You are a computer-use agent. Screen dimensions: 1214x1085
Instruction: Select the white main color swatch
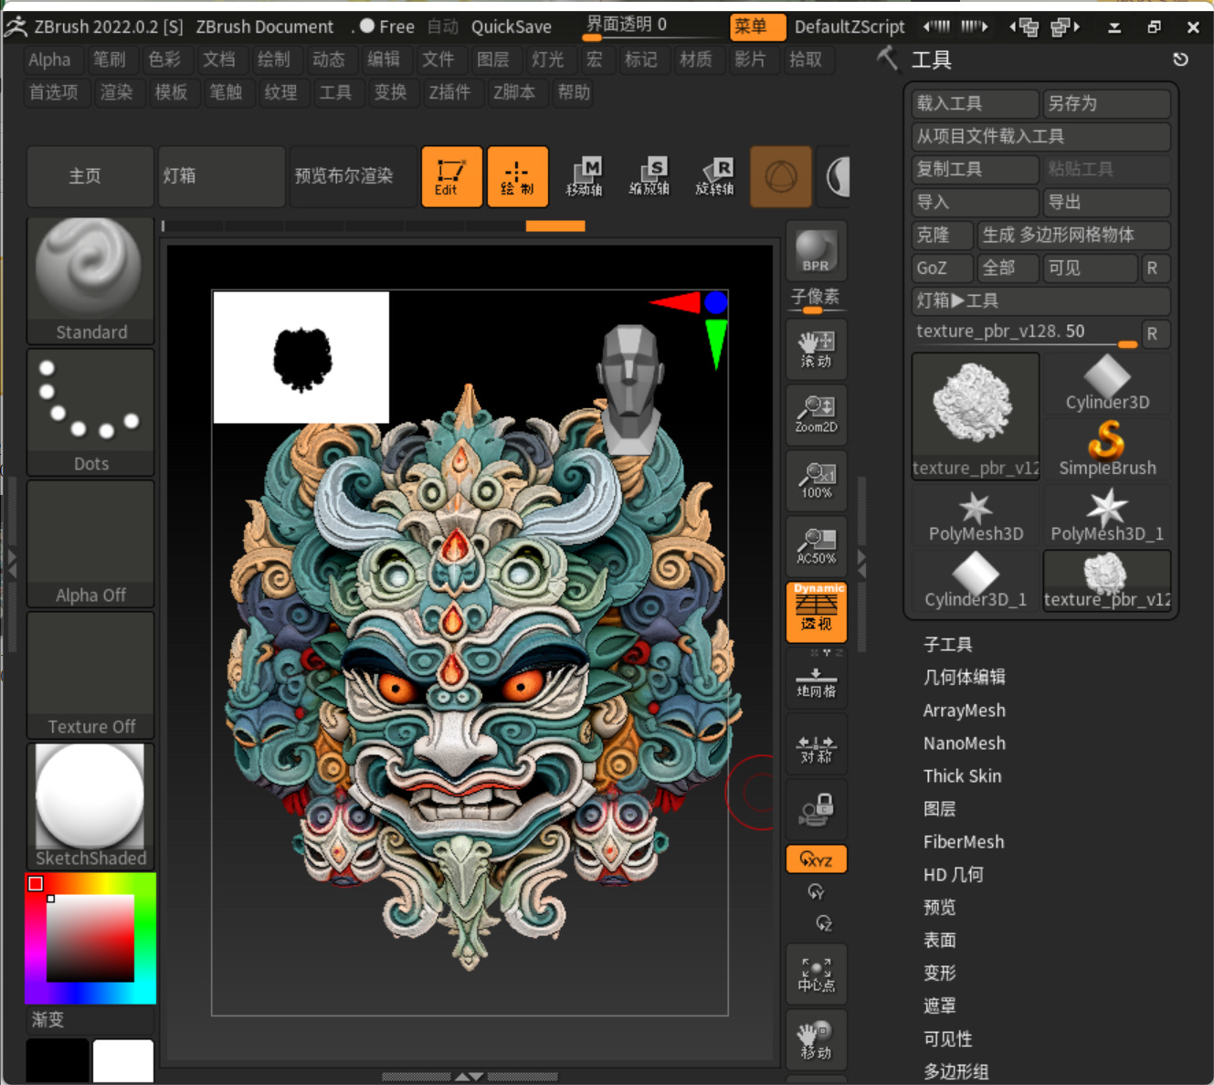point(123,1061)
